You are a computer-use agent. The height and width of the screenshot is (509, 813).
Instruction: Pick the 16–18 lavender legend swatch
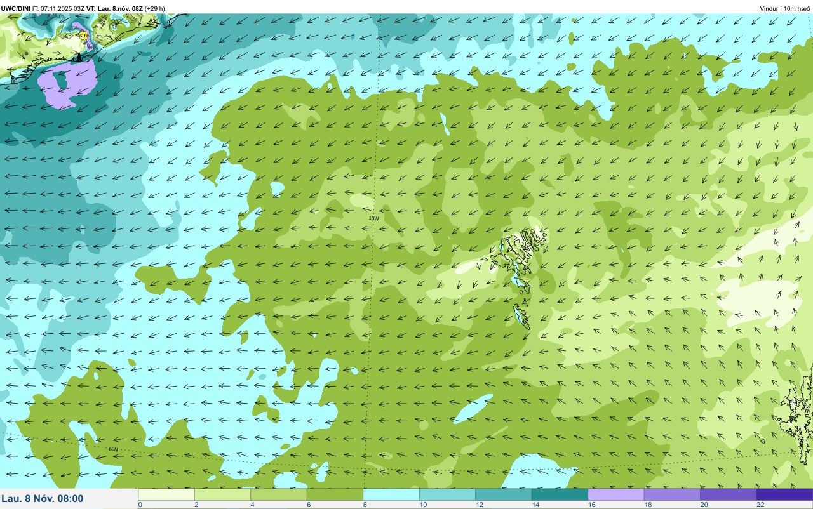(x=616, y=494)
